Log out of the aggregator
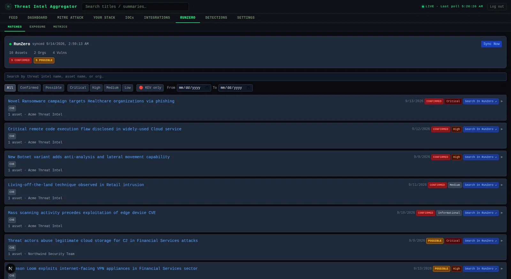Screen dimensions: 511x279 coord(497,6)
